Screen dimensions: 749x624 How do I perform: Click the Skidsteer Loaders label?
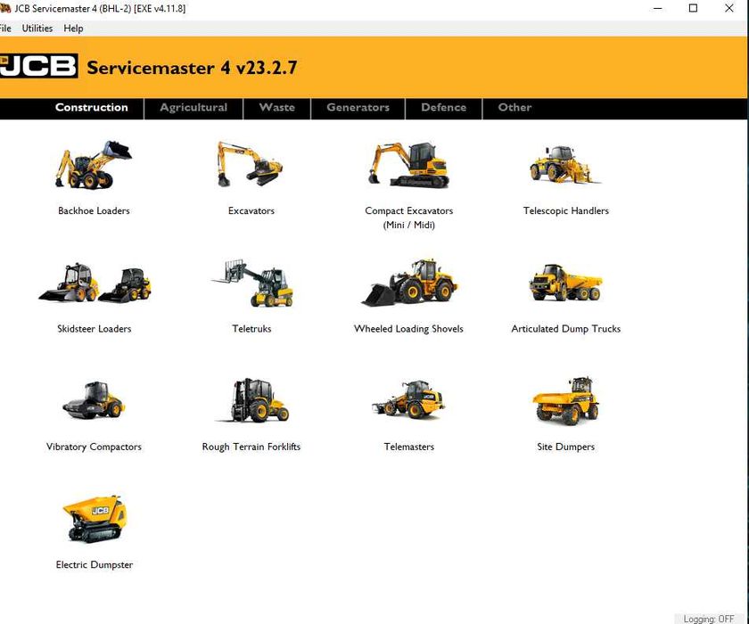tap(95, 328)
